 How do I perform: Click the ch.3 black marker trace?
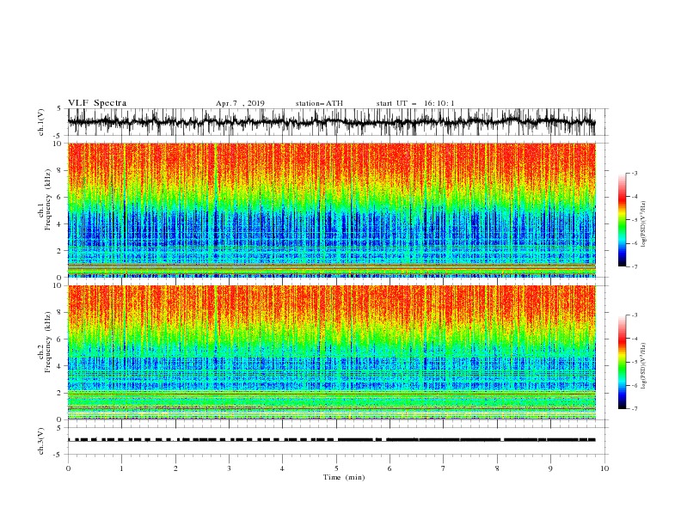pos(331,440)
